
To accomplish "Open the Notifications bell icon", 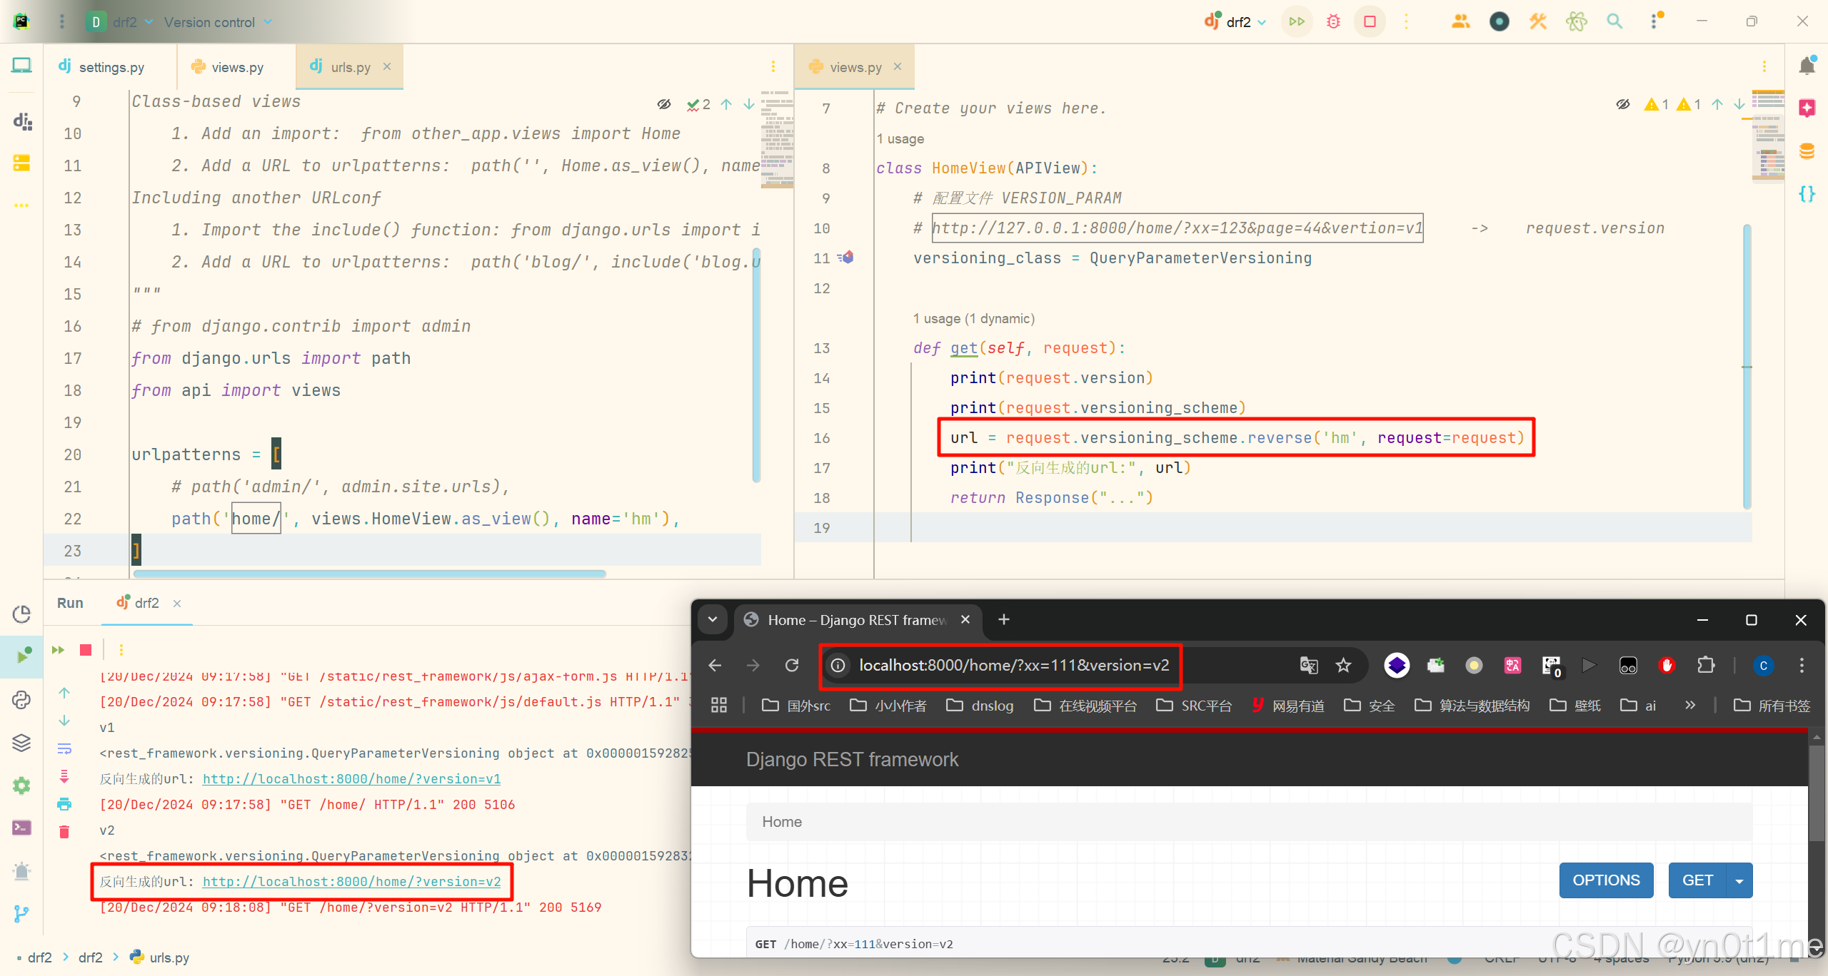I will point(1807,66).
